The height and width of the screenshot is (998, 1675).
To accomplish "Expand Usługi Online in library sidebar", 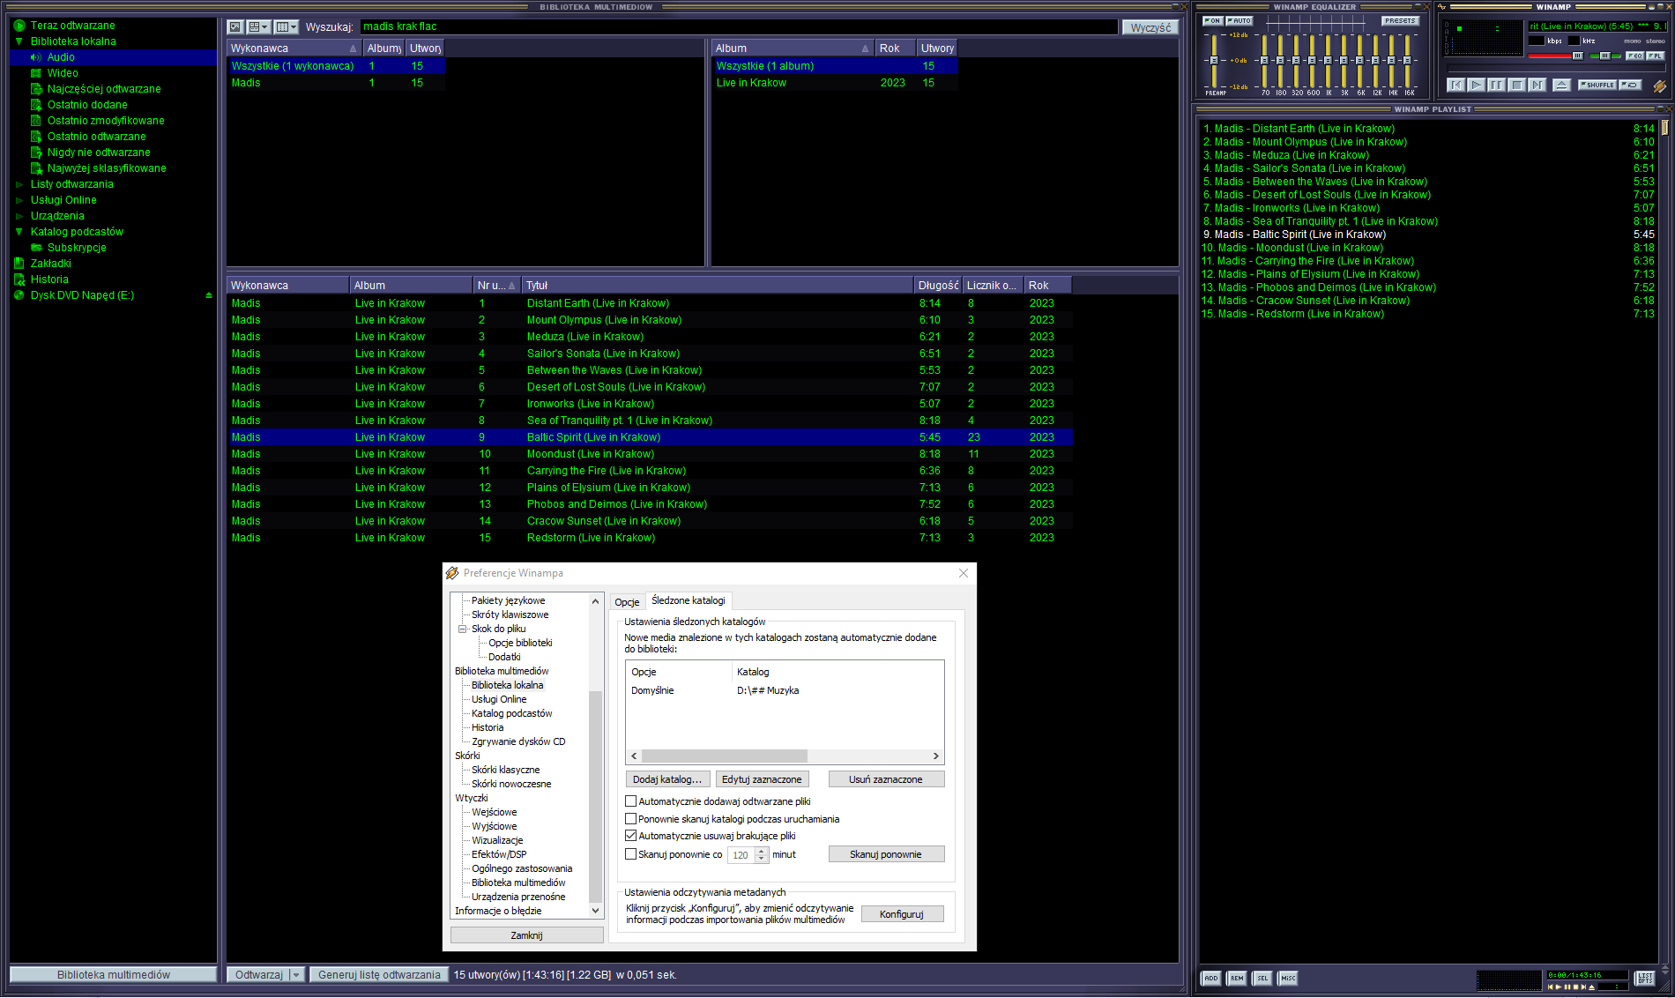I will [19, 200].
